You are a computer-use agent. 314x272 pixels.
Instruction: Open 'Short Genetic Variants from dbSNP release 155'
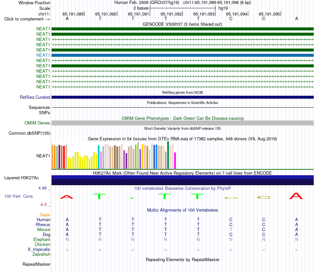pyautogui.click(x=182, y=128)
